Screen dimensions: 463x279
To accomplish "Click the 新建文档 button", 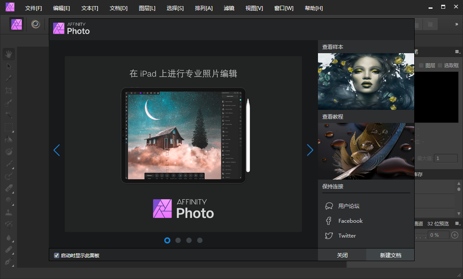I will 390,255.
